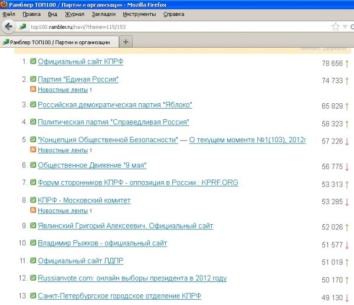
Task: Select the Рамблер ТОП100 tab
Action: [59, 42]
